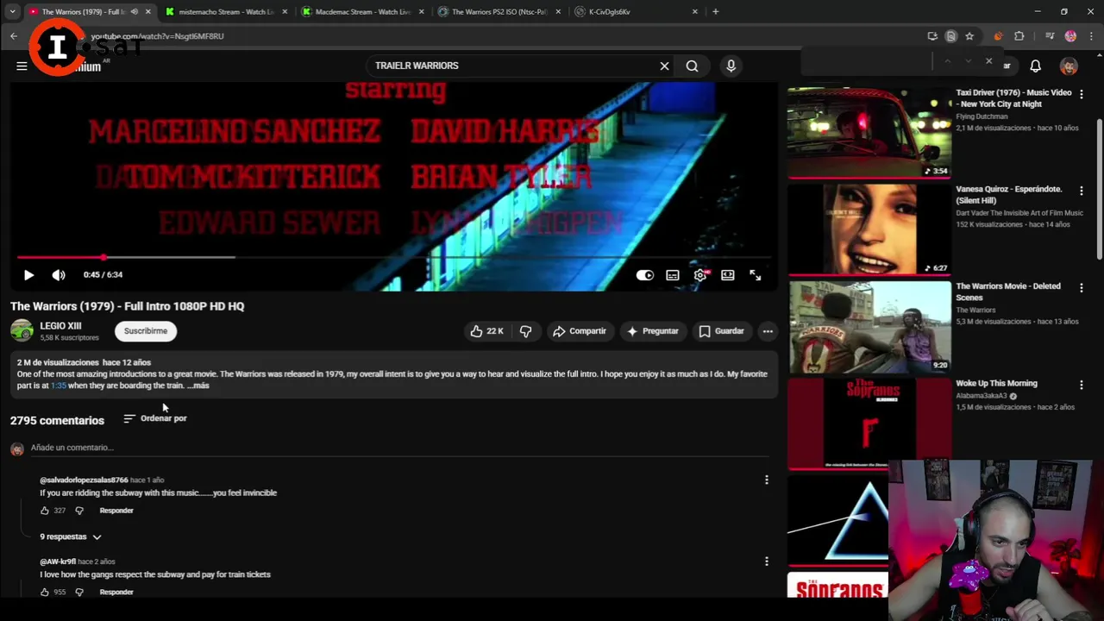Toggle the autoplay switch in player
The height and width of the screenshot is (621, 1104).
(645, 275)
